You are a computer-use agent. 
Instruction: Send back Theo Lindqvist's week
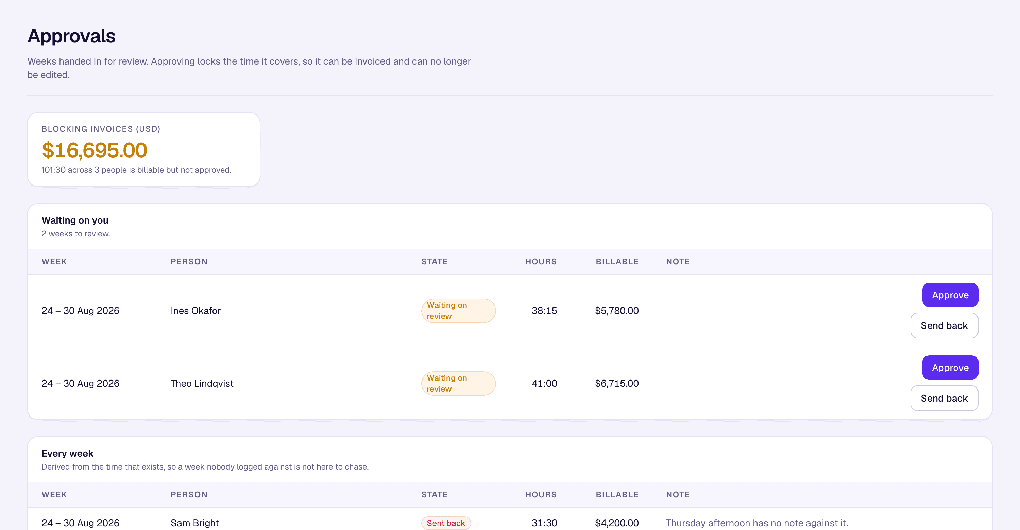pos(944,398)
